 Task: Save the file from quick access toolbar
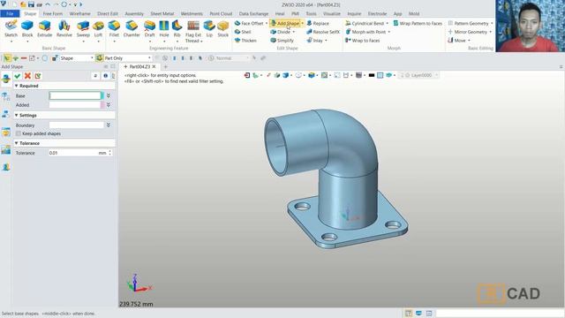coord(31,4)
